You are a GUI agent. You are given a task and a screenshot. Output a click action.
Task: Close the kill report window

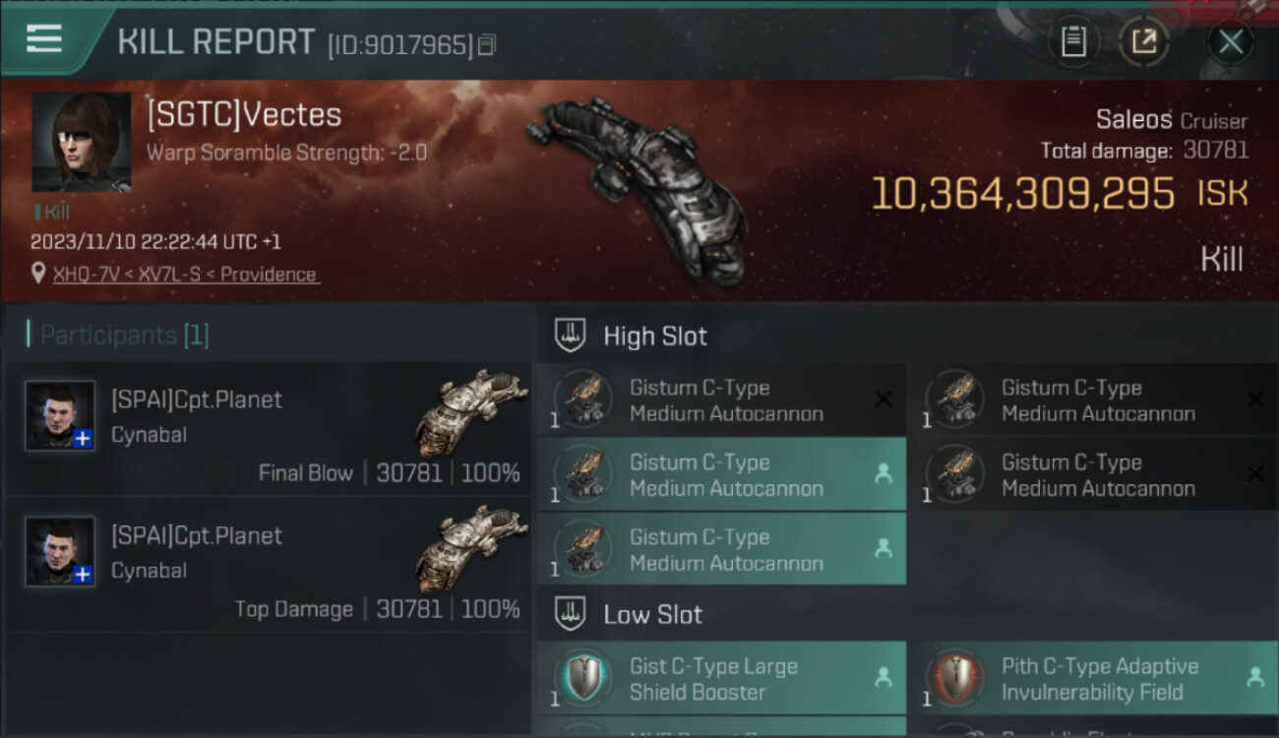tap(1230, 41)
